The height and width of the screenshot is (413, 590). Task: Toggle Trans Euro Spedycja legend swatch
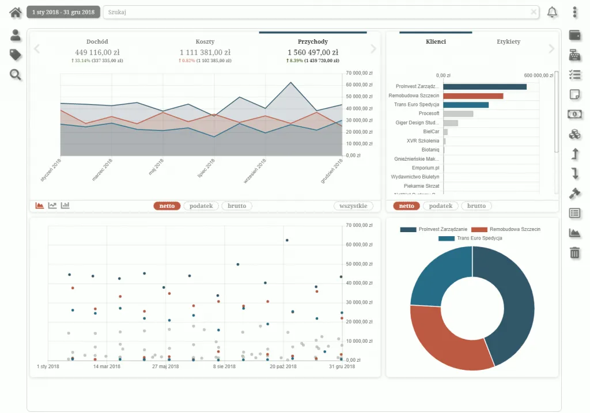[447, 238]
